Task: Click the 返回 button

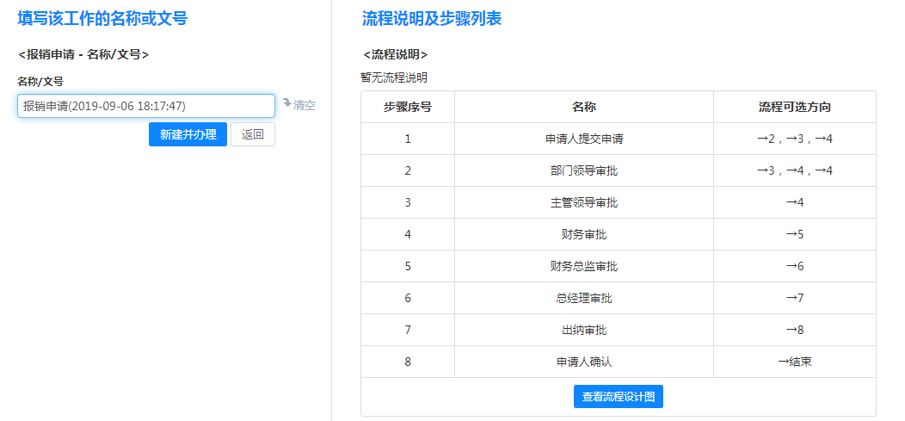Action: pos(253,134)
